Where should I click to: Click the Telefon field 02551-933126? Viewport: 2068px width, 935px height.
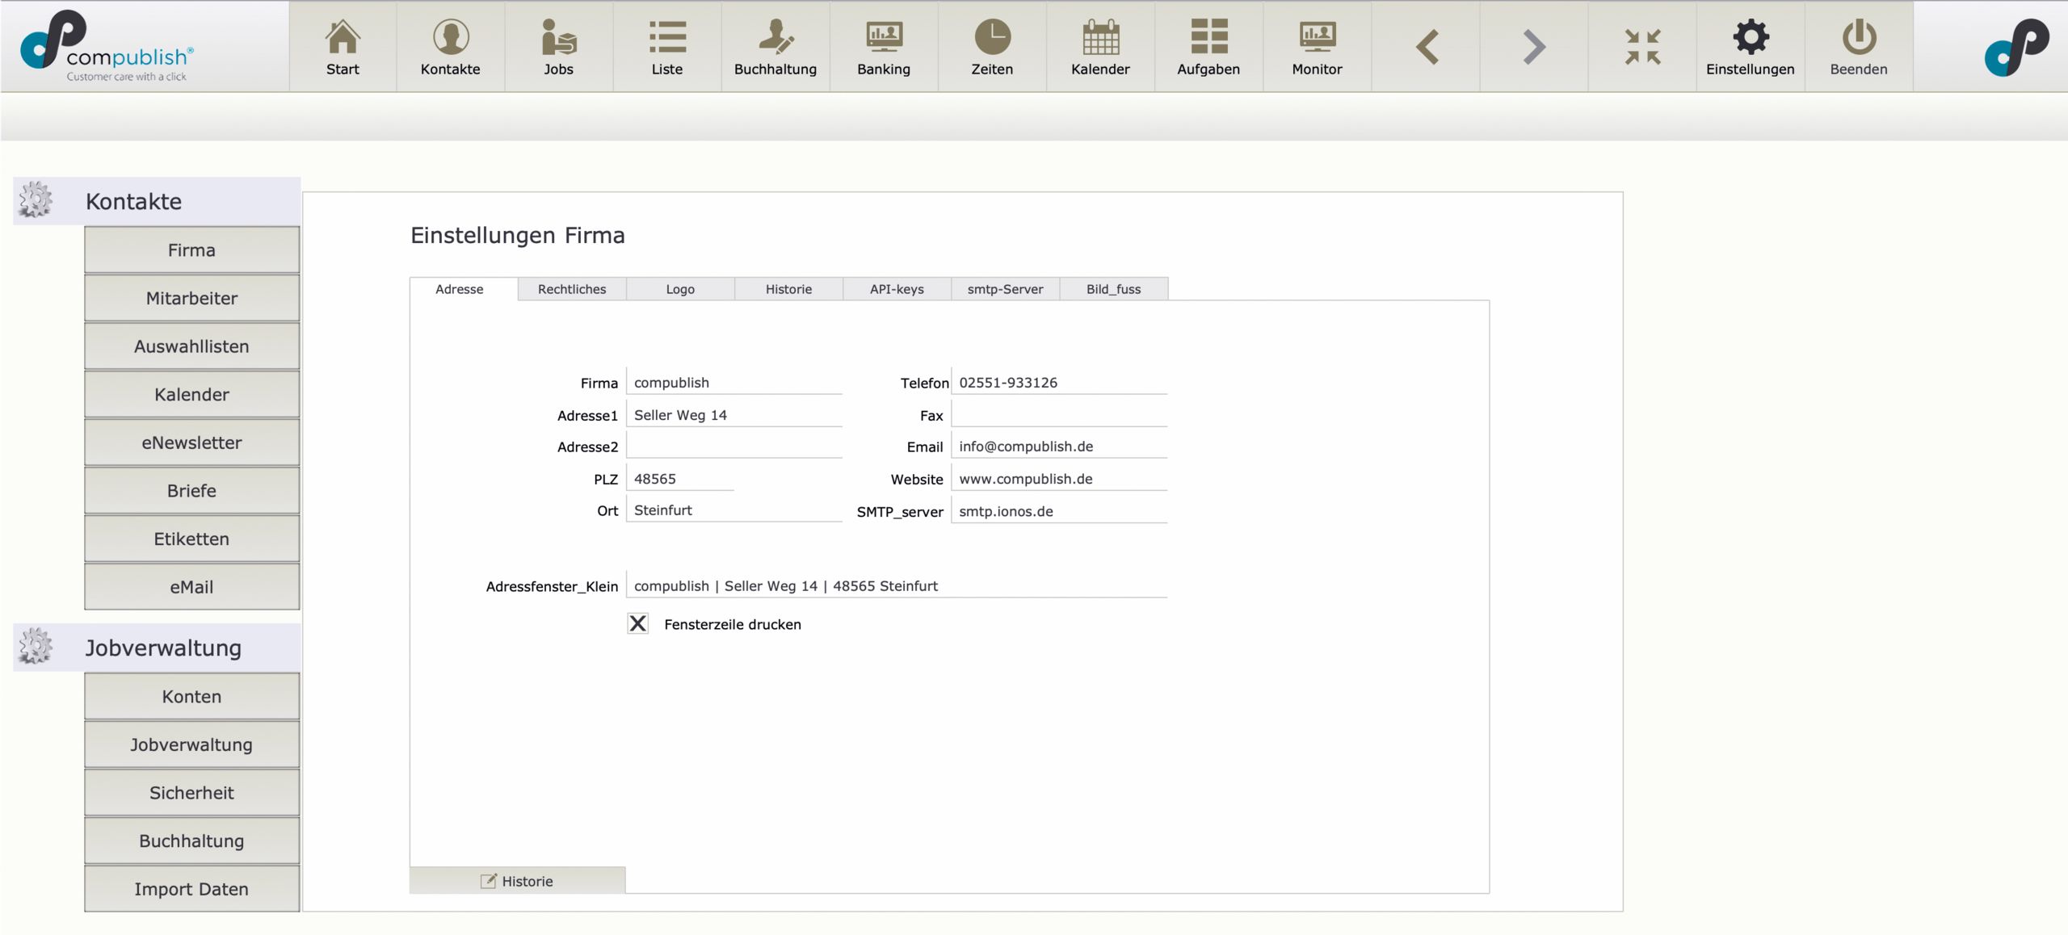(x=1059, y=382)
